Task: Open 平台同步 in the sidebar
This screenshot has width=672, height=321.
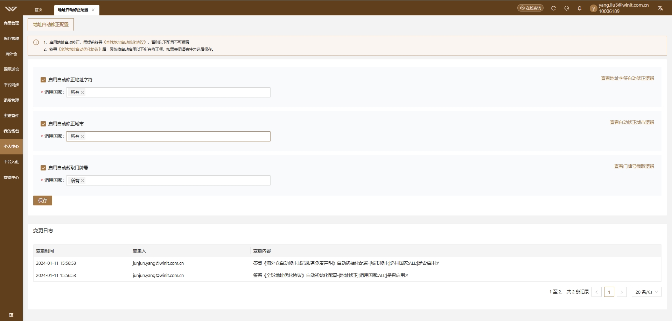Action: click(11, 85)
